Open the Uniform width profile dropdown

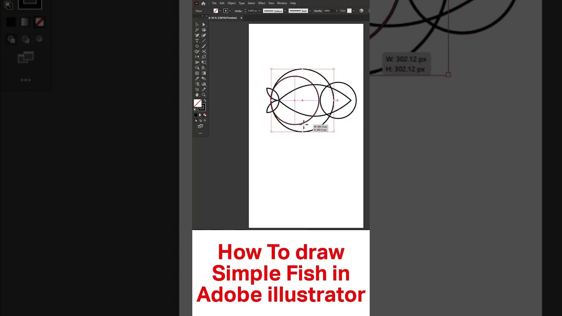pyautogui.click(x=285, y=11)
